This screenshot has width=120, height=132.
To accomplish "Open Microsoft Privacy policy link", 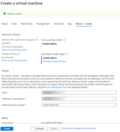I will [x=21, y=60].
